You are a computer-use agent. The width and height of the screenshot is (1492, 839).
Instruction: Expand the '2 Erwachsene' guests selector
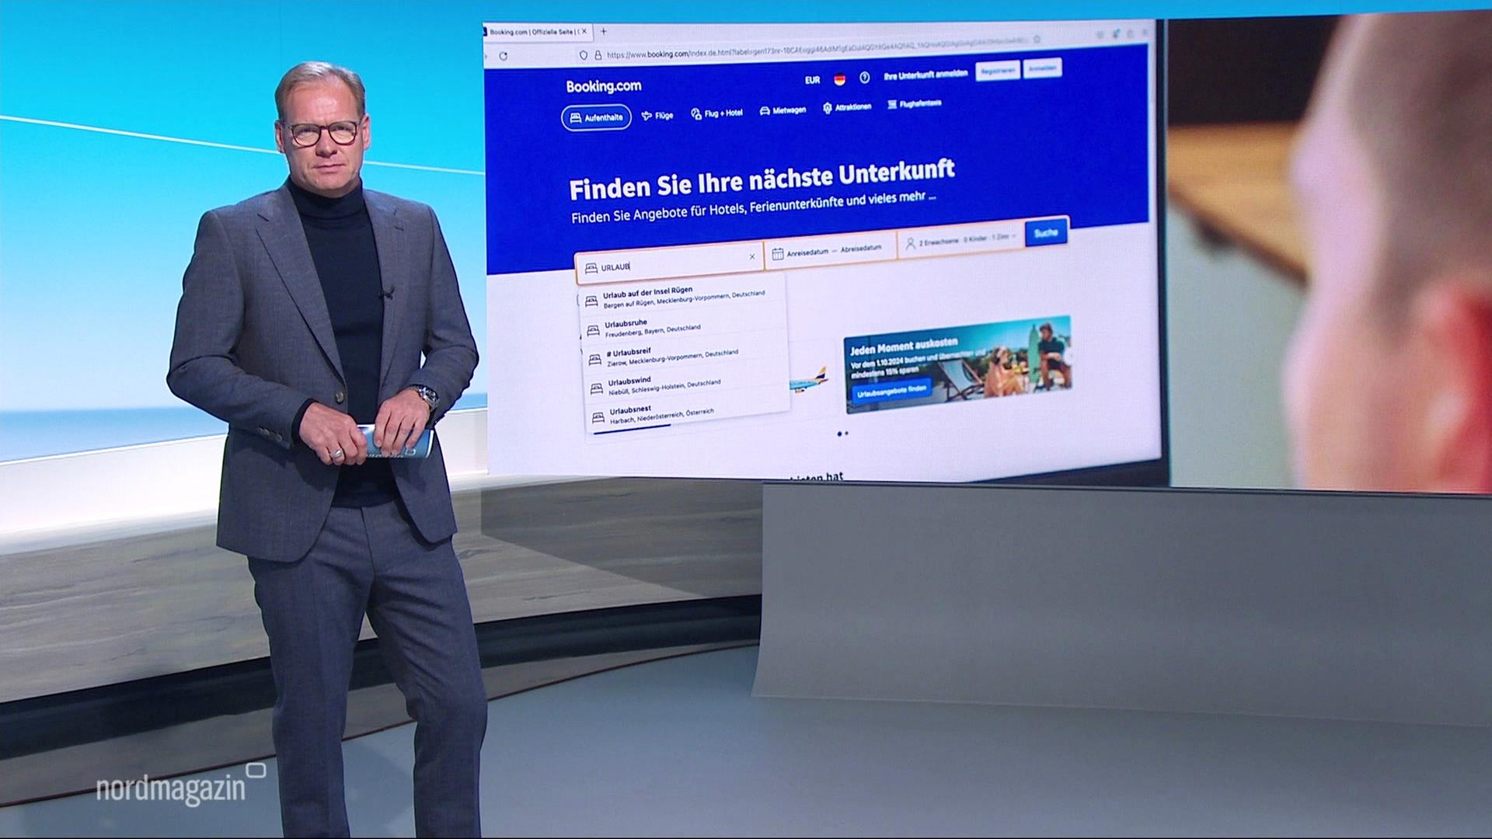point(960,239)
